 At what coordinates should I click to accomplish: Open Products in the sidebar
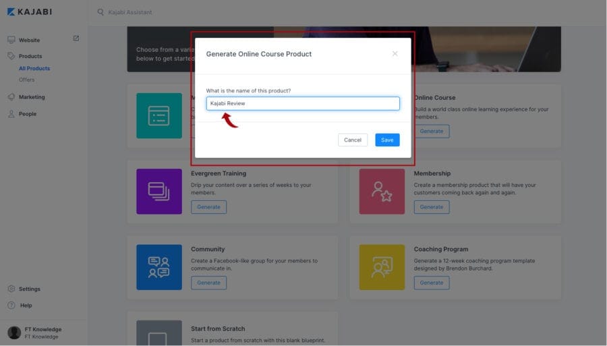(x=30, y=56)
